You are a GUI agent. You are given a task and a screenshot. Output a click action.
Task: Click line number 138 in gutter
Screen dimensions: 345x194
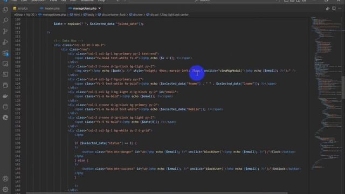coord(18,143)
